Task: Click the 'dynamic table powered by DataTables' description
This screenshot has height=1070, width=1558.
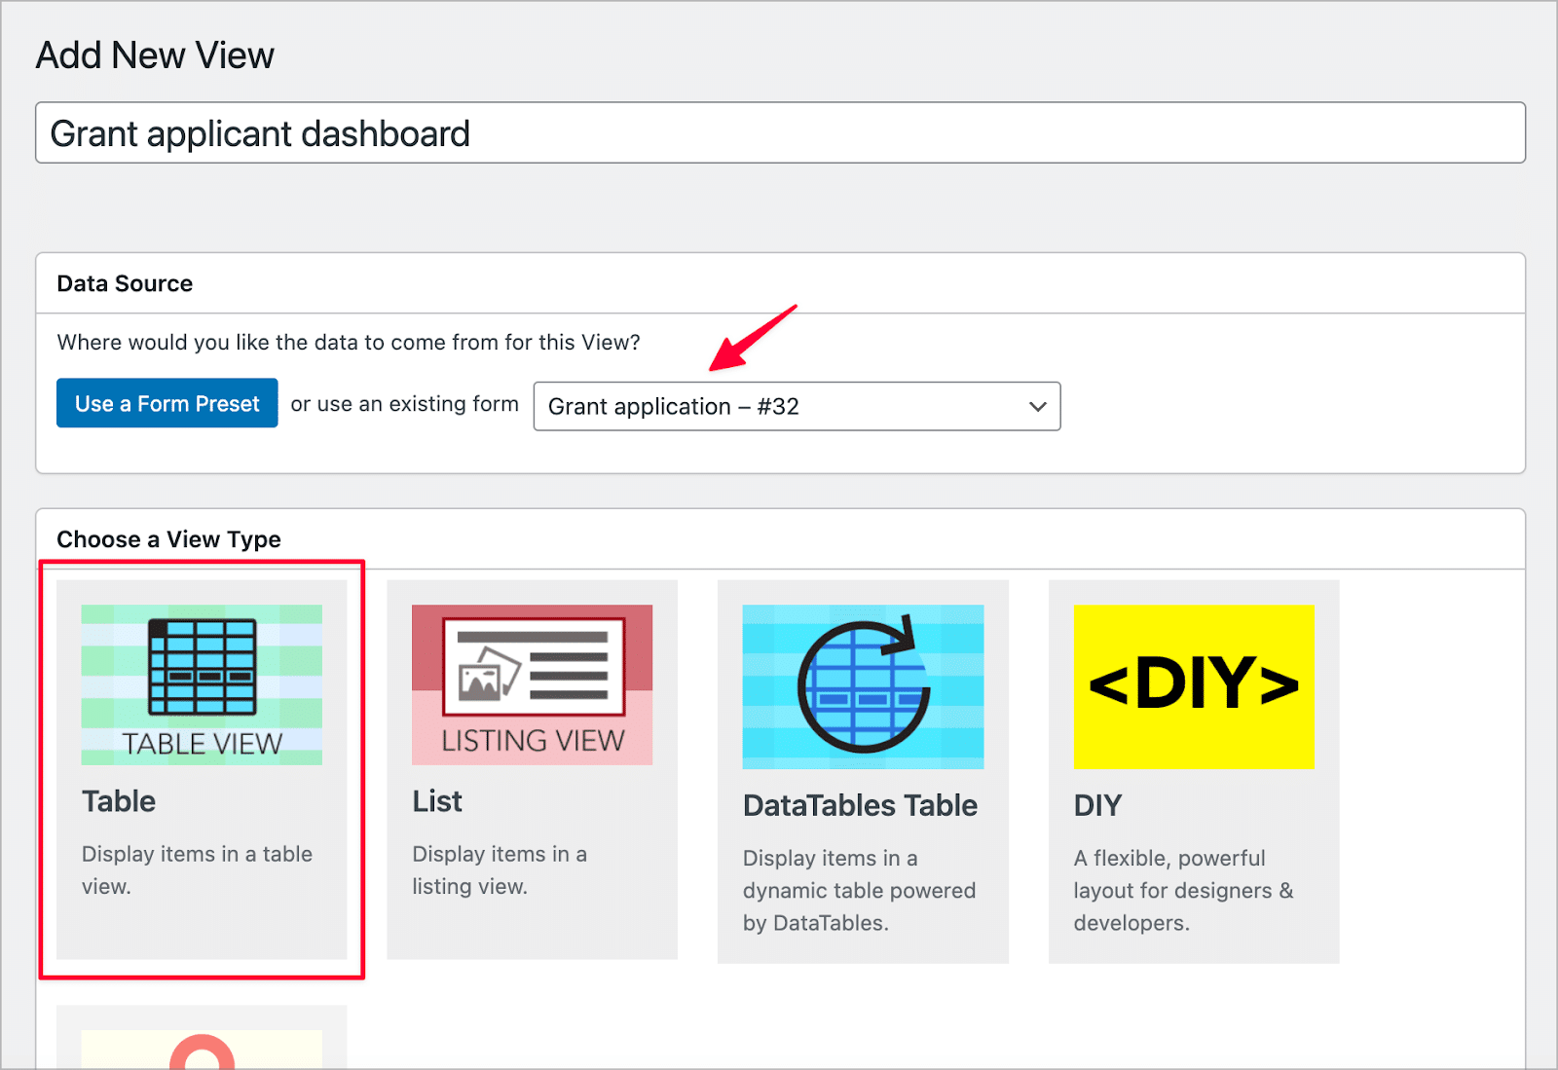Action: coord(859,890)
